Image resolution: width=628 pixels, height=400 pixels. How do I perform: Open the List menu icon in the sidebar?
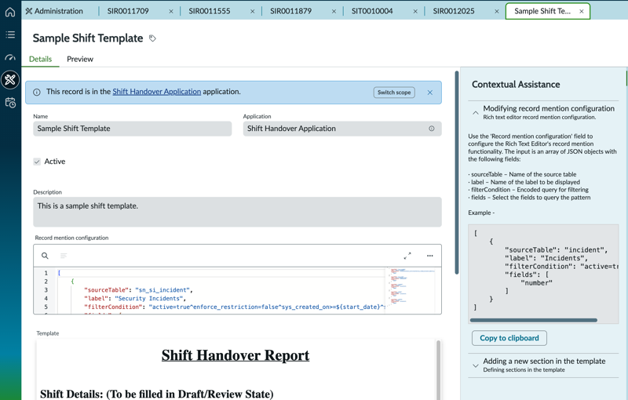10,35
